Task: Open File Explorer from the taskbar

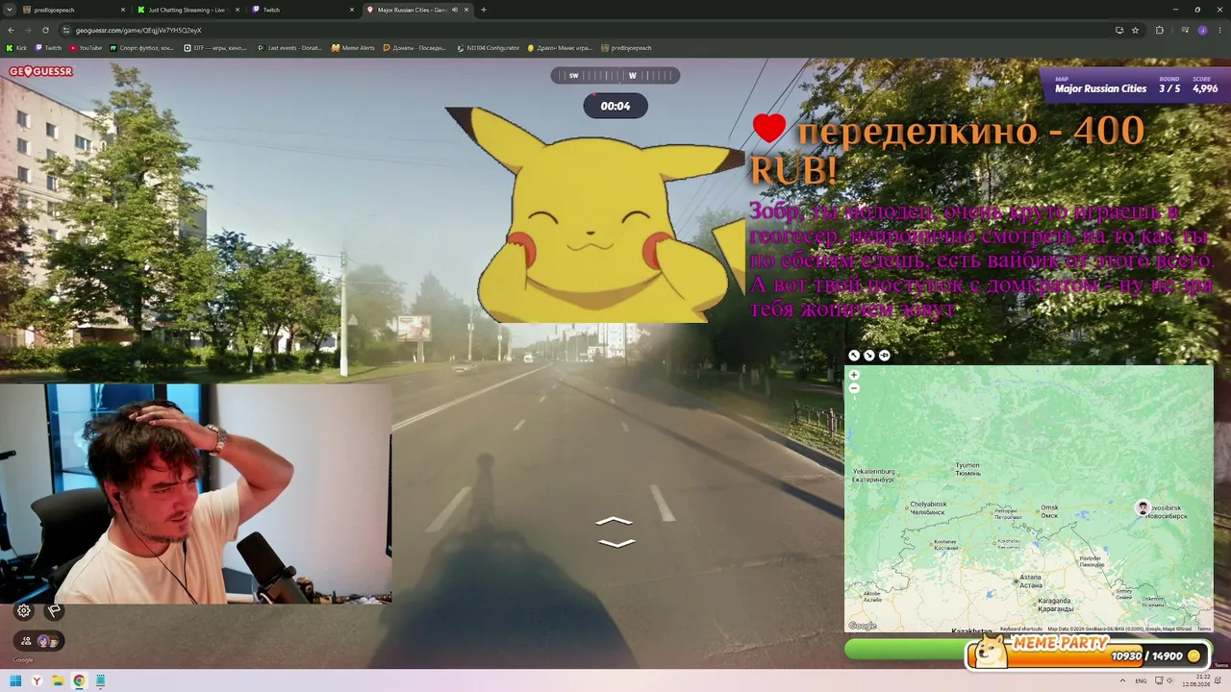Action: point(58,681)
